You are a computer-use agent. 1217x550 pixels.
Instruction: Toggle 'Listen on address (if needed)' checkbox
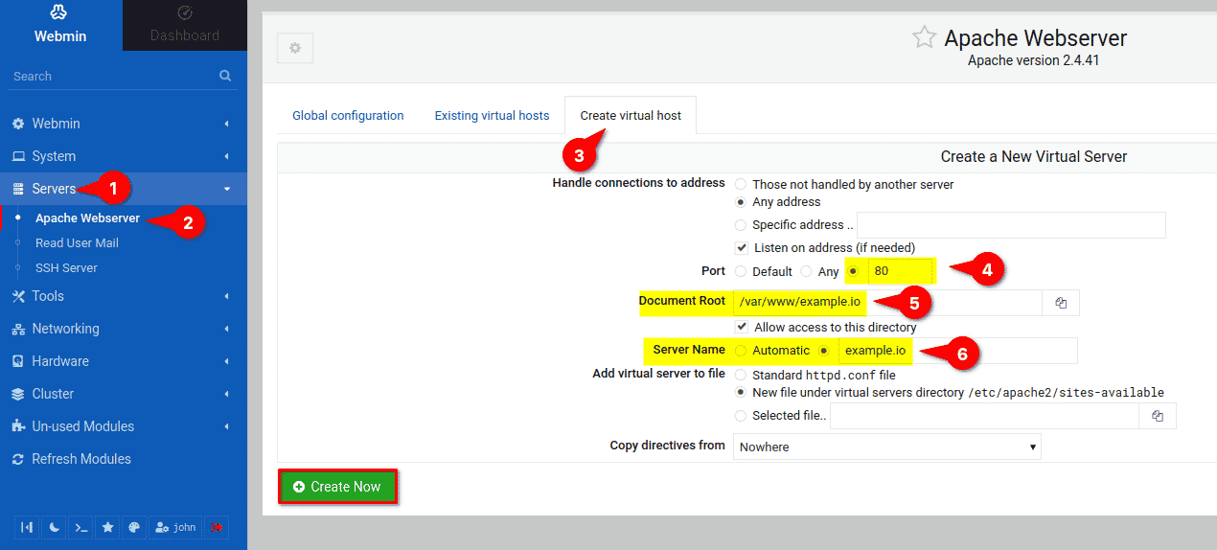tap(742, 247)
